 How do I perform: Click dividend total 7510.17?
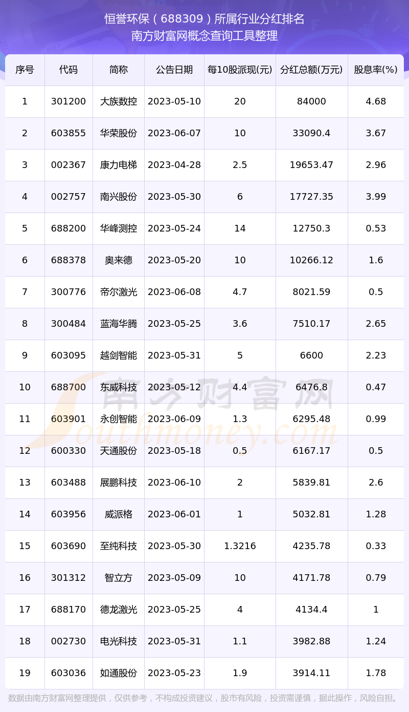[311, 324]
